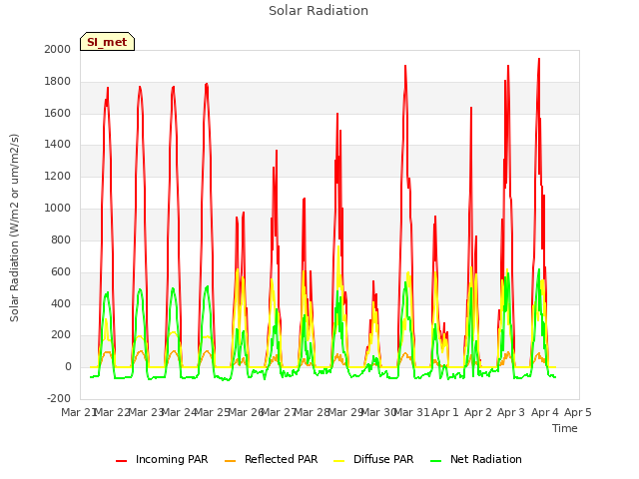Screen dimensions: 639x479
Task: Click the Apr 3 x-axis tick label
Action: click(511, 412)
